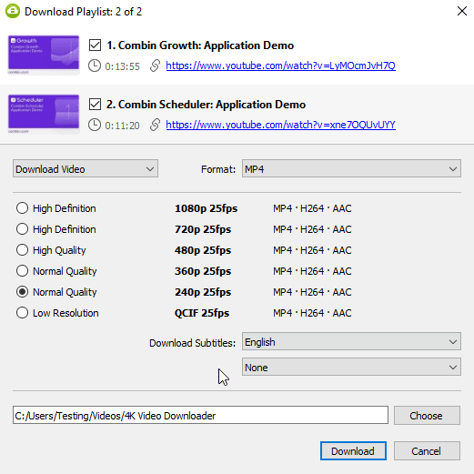
Task: Click the Cancel button
Action: [427, 451]
